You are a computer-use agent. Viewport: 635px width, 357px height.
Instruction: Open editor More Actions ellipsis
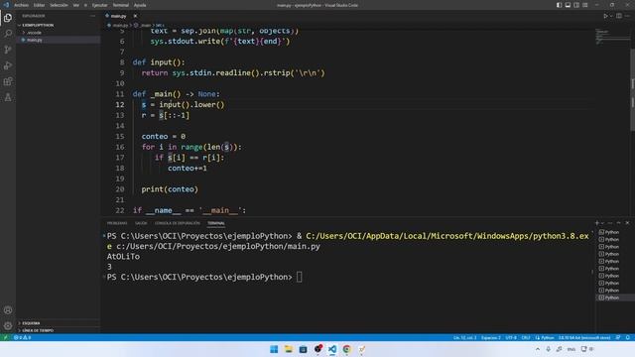click(x=627, y=16)
